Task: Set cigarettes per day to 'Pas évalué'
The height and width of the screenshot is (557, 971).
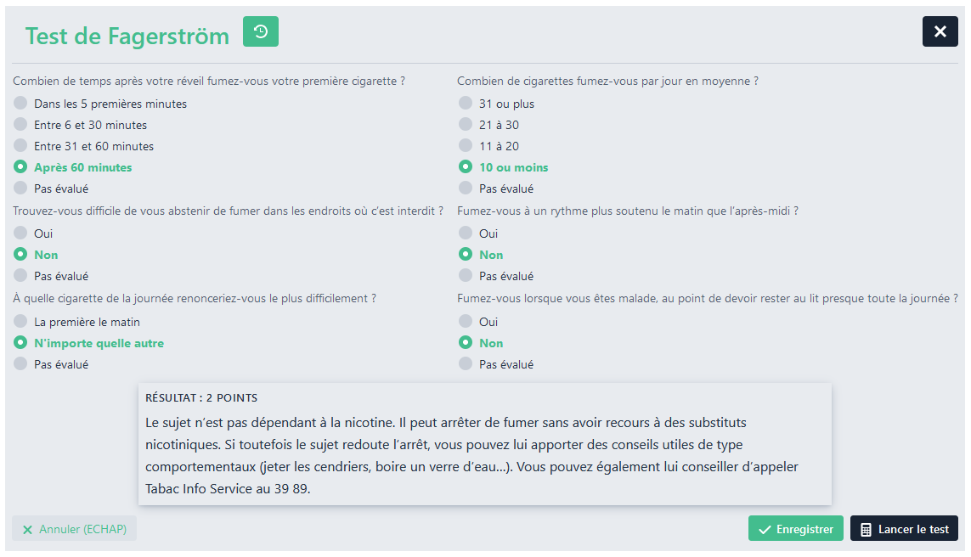Action: click(x=466, y=188)
